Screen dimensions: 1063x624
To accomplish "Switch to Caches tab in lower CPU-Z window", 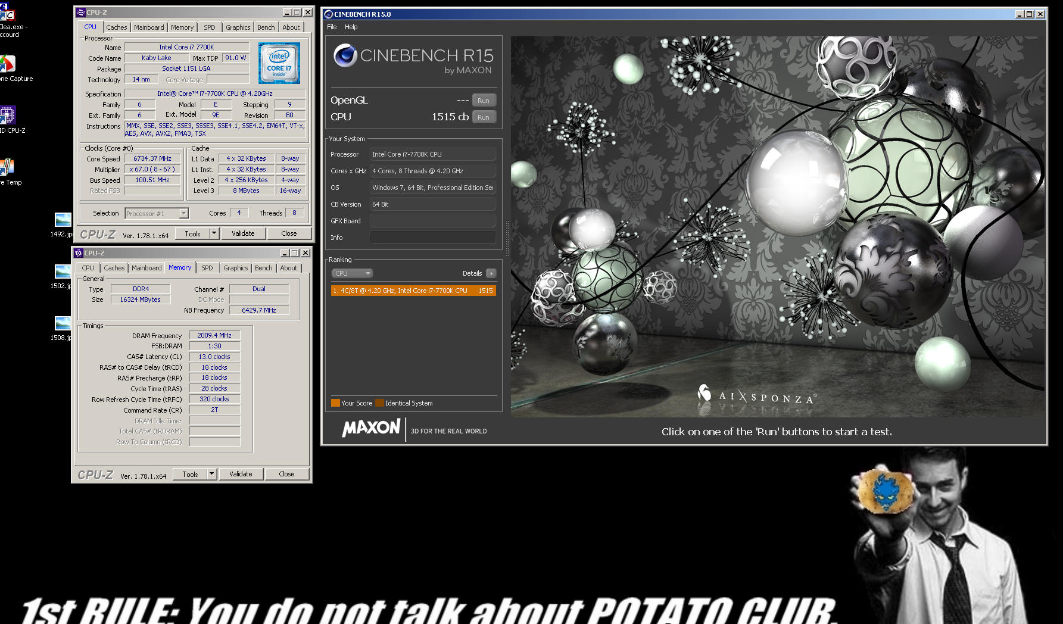I will [x=114, y=268].
